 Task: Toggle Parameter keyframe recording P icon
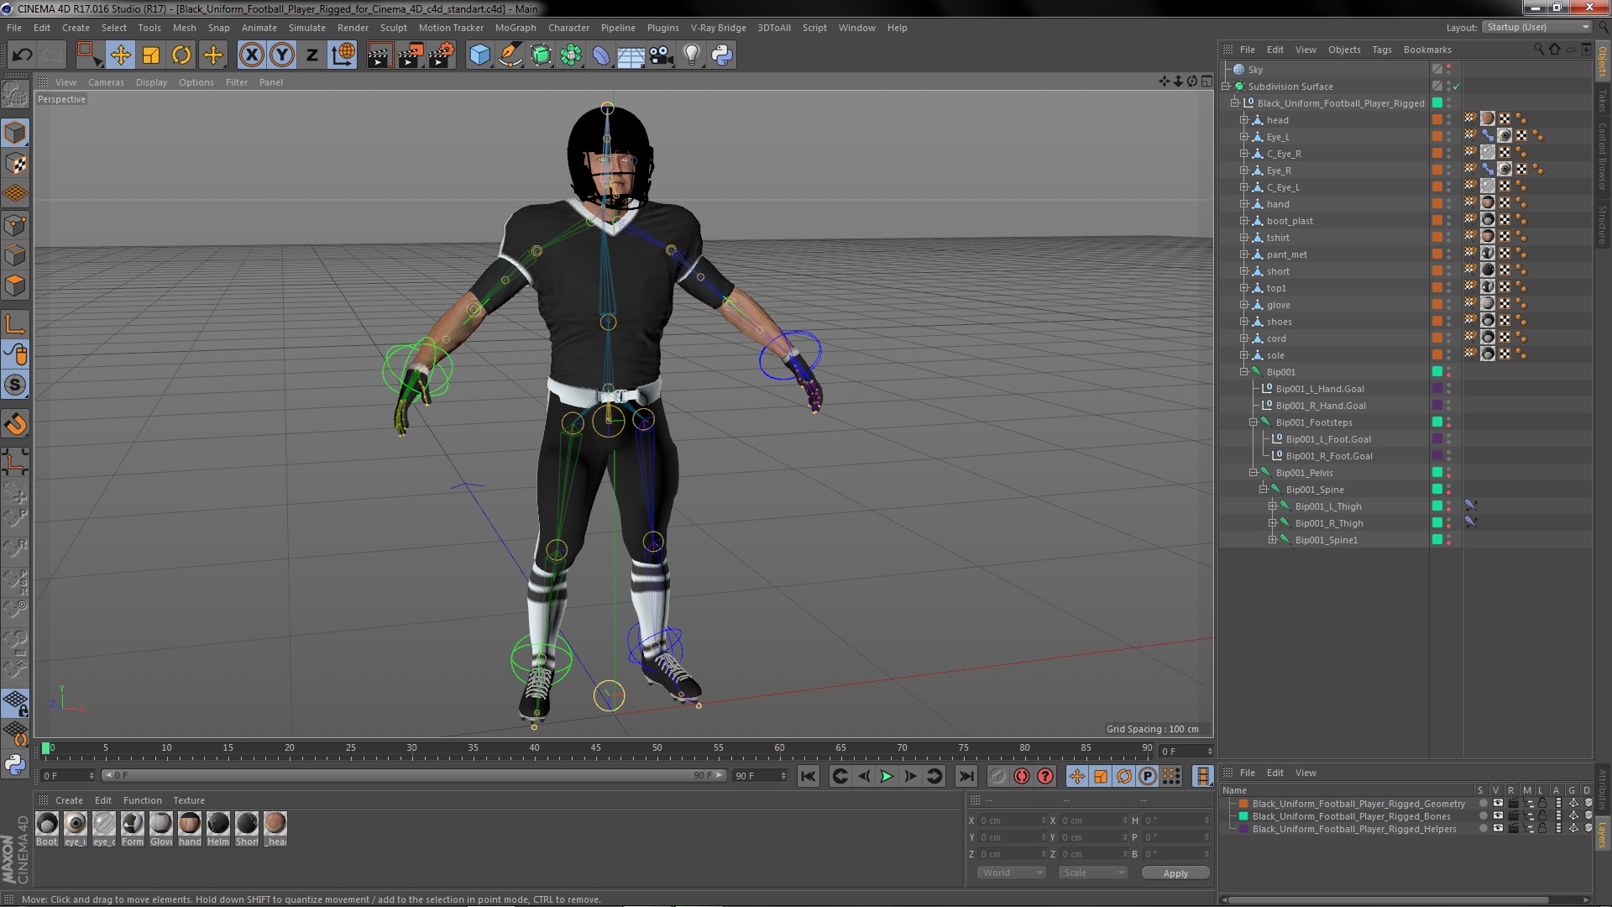[1148, 776]
